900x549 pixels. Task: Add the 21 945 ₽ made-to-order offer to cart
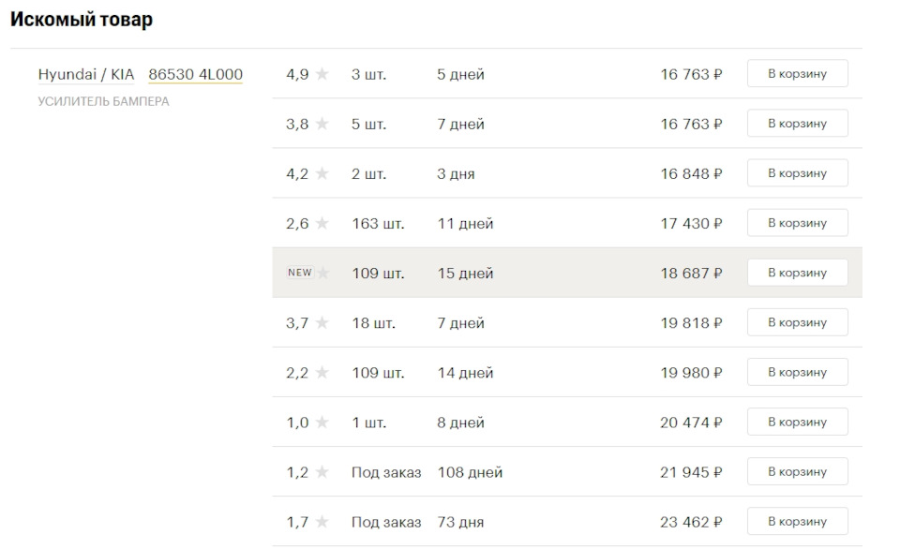tap(797, 471)
